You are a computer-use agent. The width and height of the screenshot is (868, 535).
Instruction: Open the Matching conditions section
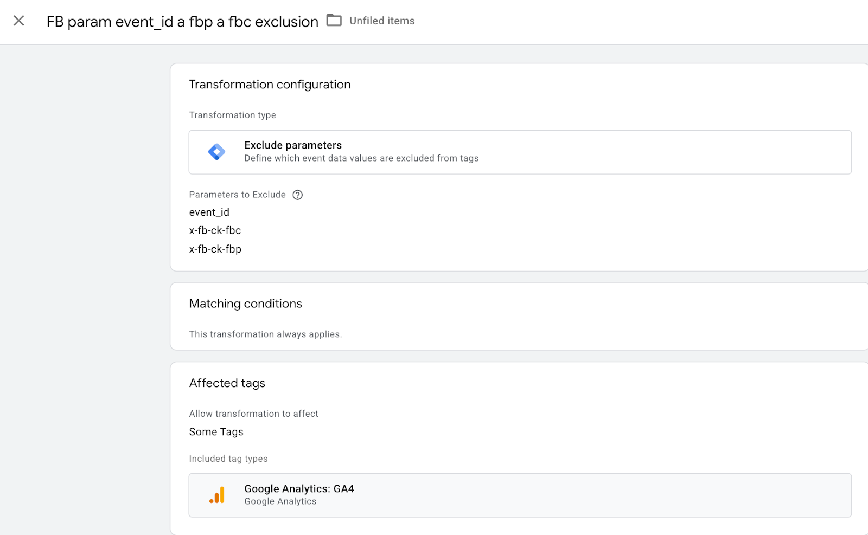pyautogui.click(x=245, y=304)
